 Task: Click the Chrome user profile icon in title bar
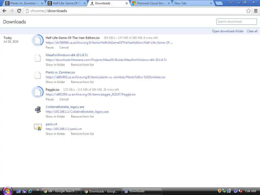[231, 2]
